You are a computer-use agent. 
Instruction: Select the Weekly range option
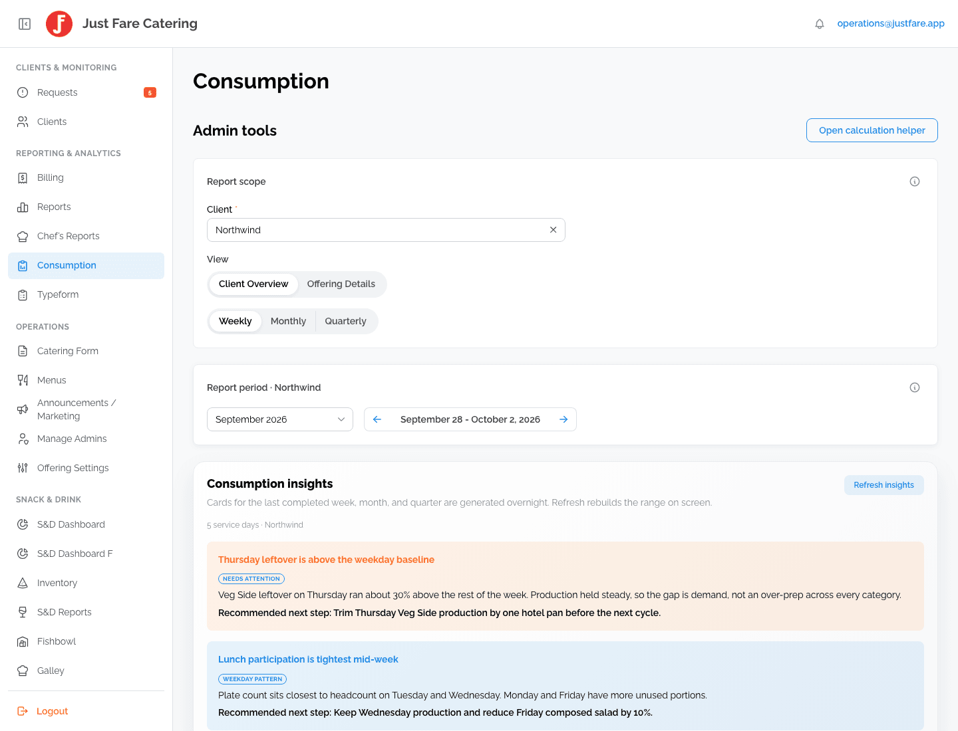236,321
